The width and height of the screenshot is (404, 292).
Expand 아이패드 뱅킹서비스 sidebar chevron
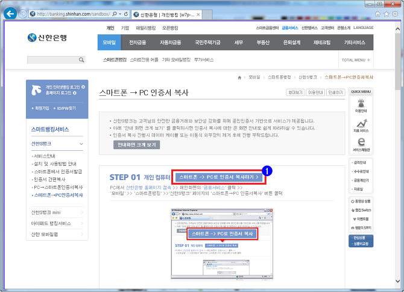click(82, 223)
